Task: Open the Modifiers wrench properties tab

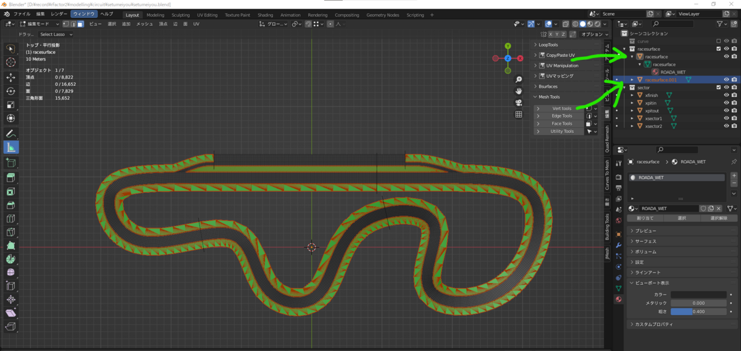Action: coord(618,245)
